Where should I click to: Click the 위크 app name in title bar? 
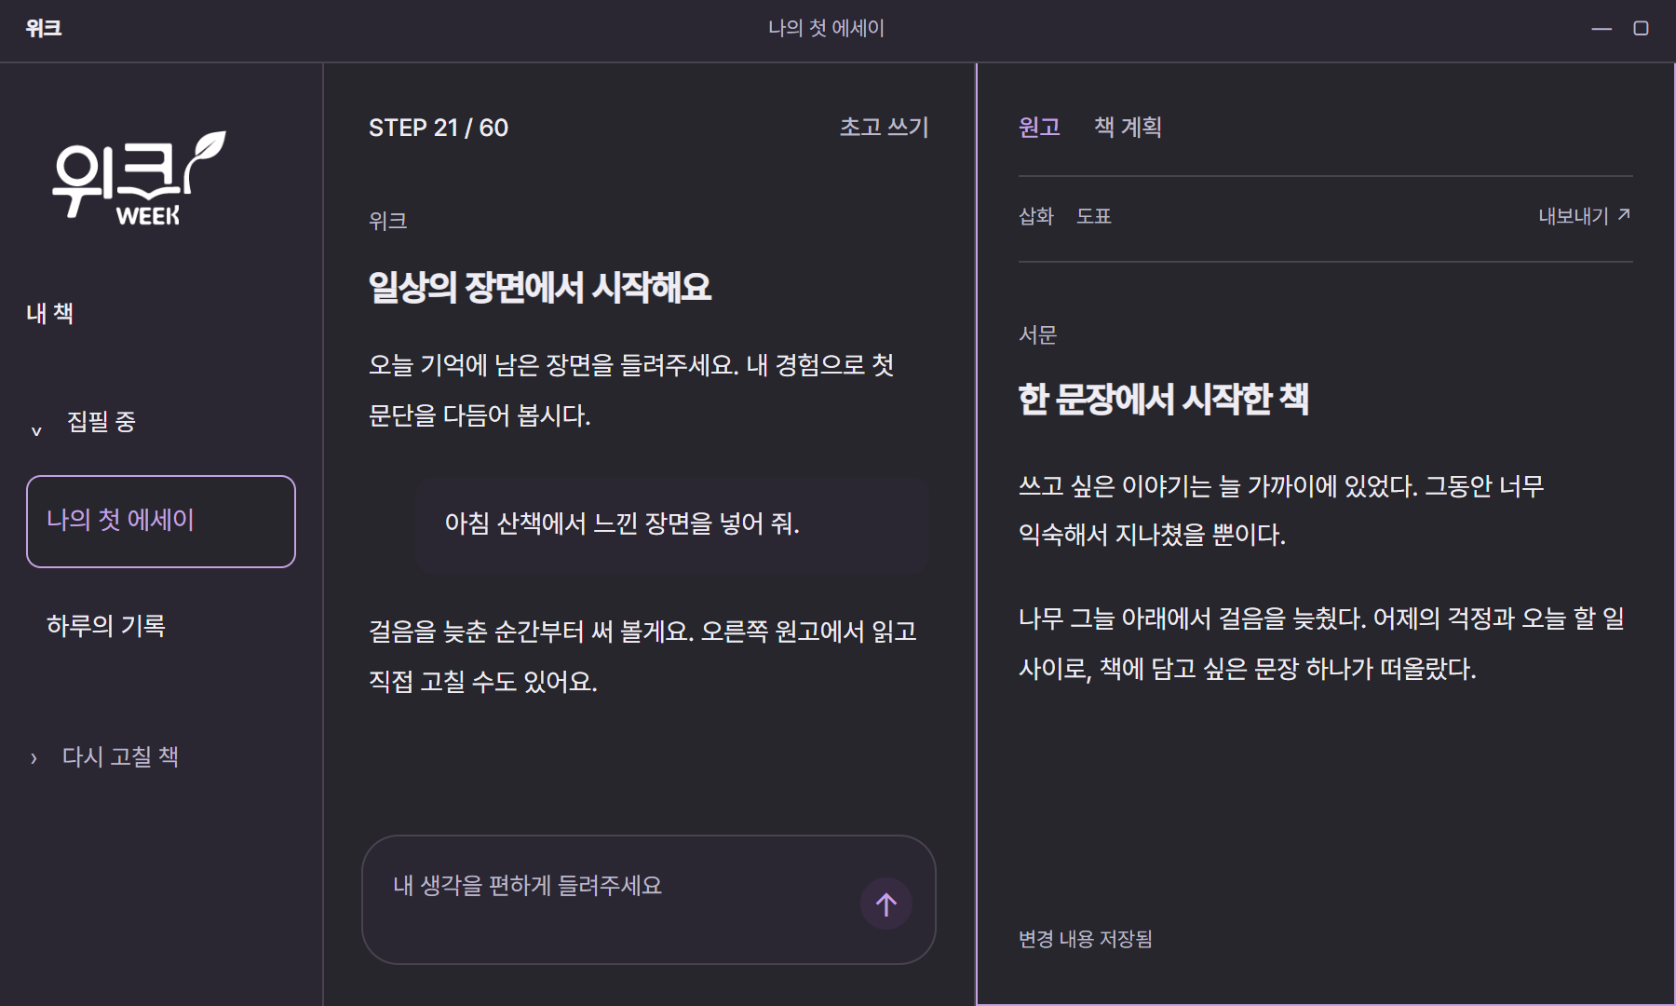[44, 28]
